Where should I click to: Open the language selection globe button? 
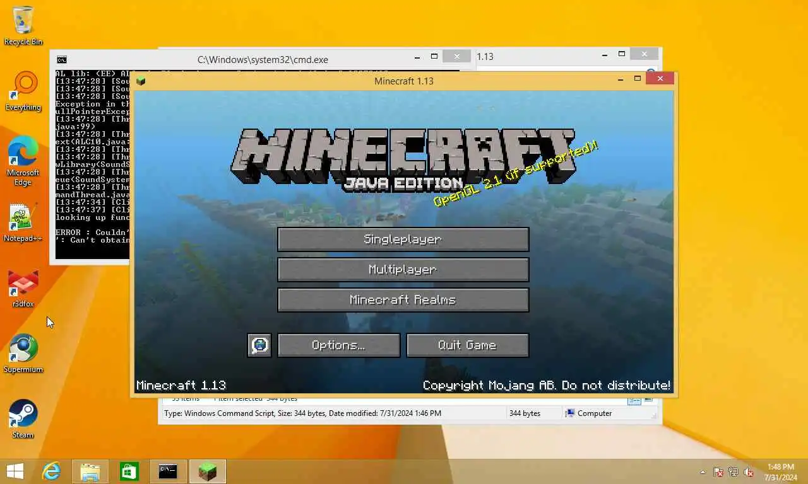259,345
